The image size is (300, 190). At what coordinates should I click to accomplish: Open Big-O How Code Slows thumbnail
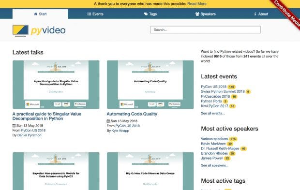[150, 171]
